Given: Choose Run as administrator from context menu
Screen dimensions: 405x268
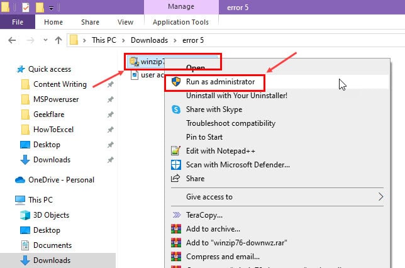Looking at the screenshot, I should click(x=277, y=82).
